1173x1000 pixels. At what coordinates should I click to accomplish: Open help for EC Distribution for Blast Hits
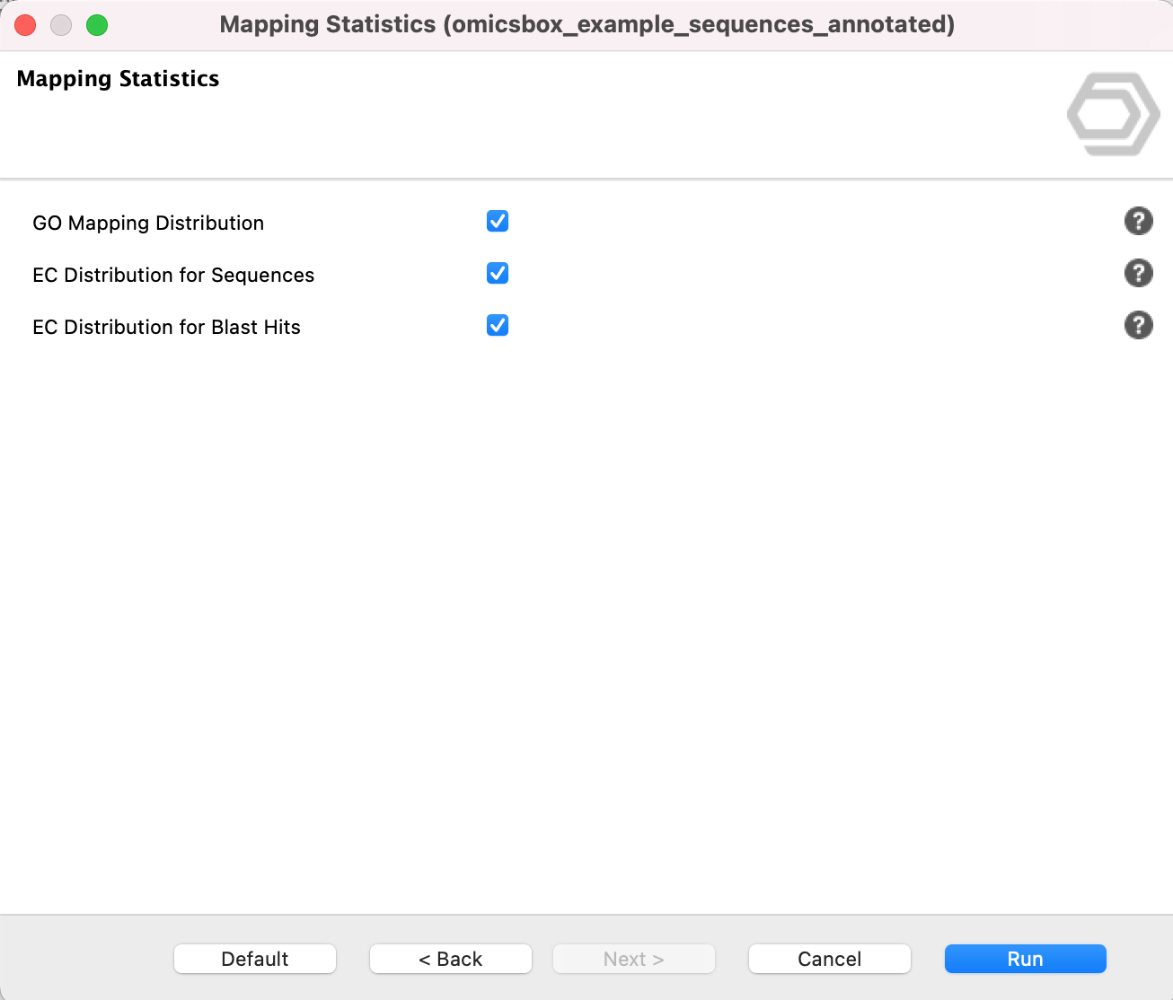(x=1138, y=325)
